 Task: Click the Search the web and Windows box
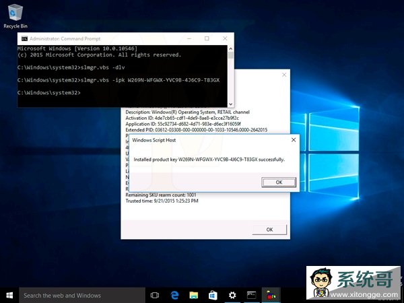coord(82,296)
